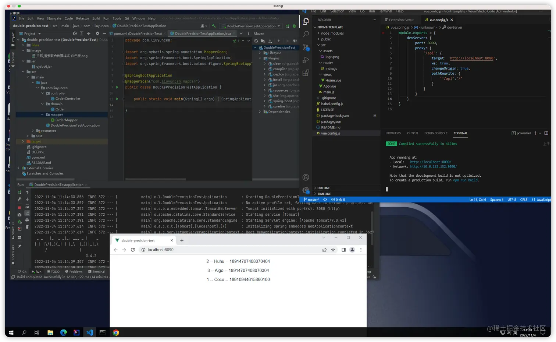Expand Maven Lifecycle node
556x342 pixels.
point(260,53)
